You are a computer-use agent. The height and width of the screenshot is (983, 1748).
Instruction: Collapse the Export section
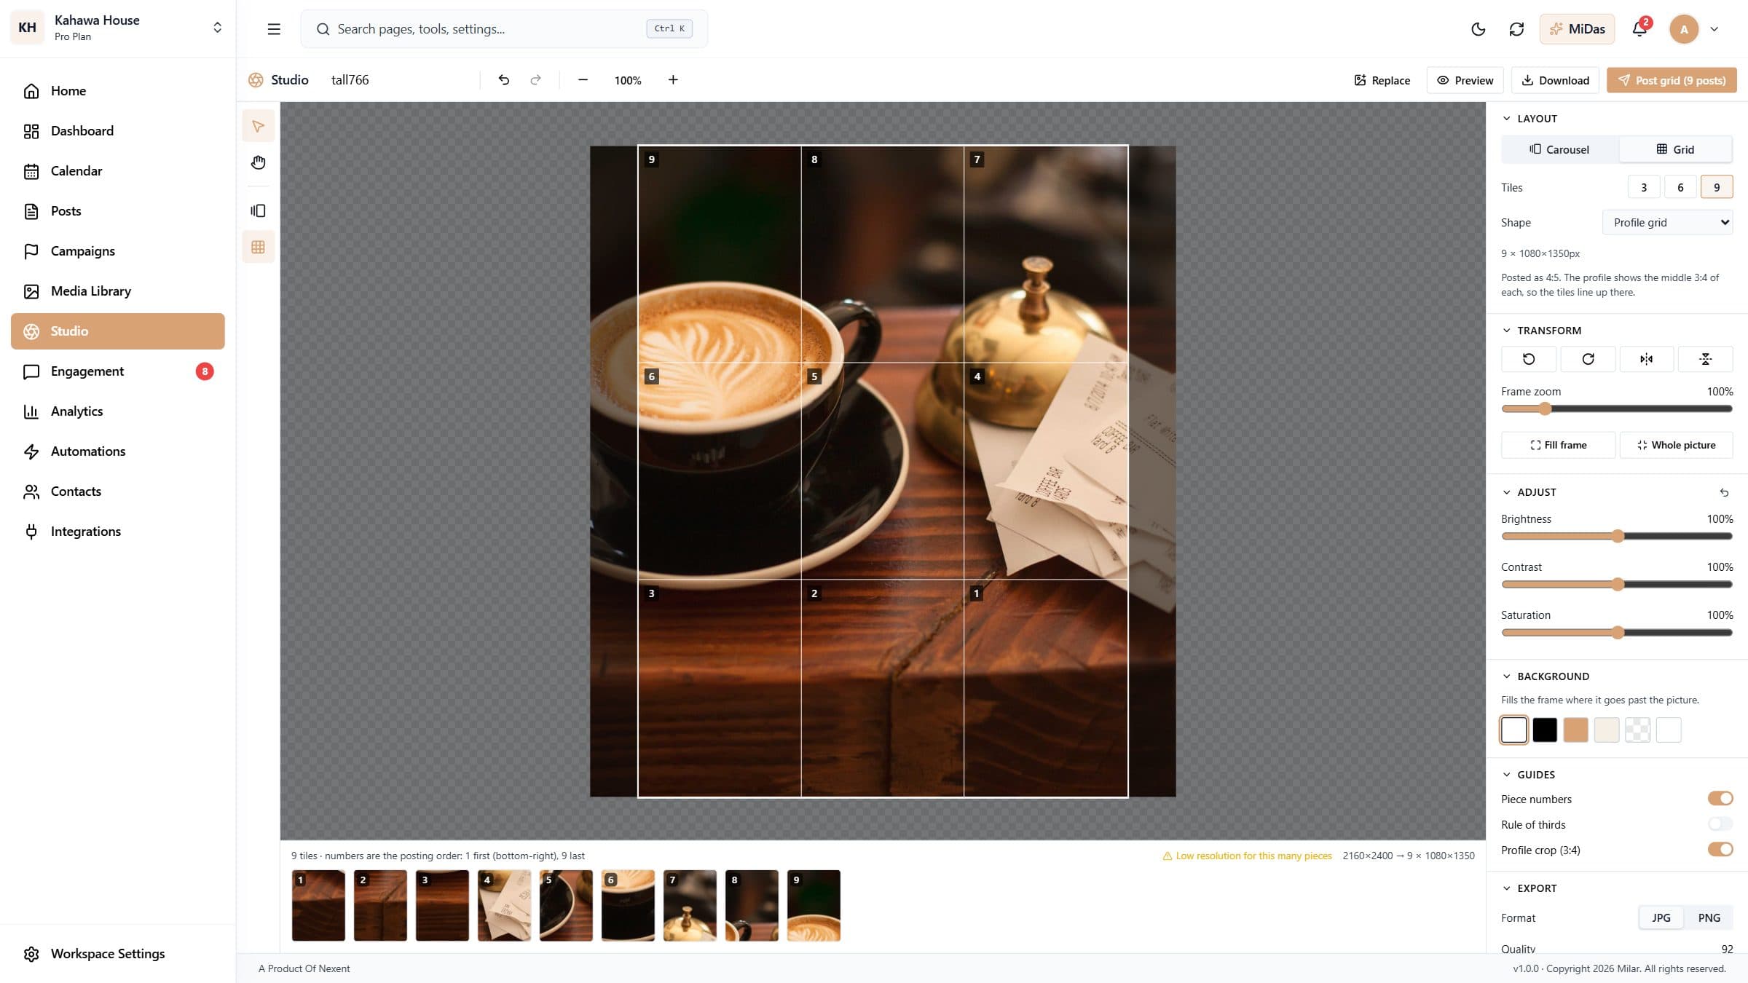[1529, 888]
